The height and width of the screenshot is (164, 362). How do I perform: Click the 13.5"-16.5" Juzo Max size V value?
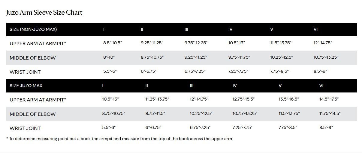tap(289, 99)
